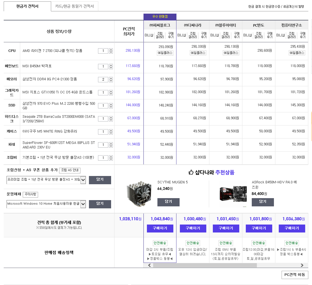Click 90일플러스 badge under ㈜디씨나라 CPU price
This screenshot has width=312, height=285.
coord(198,53)
